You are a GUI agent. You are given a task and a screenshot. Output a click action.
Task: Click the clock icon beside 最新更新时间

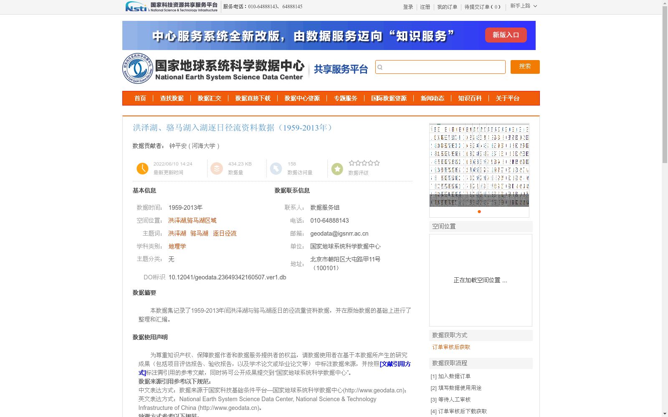142,168
